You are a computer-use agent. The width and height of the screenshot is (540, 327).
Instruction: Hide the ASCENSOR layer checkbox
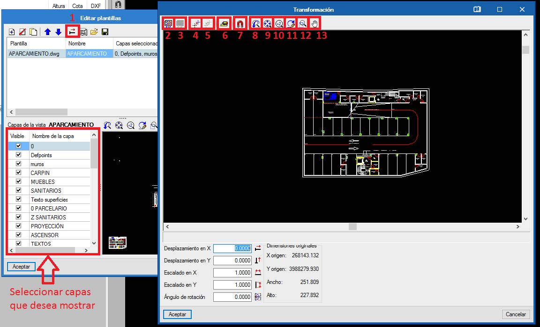(19, 234)
